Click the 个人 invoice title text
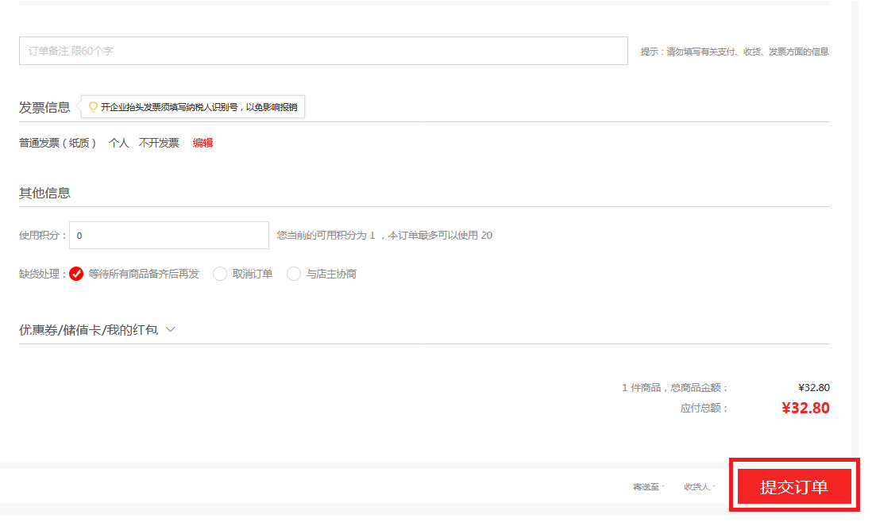 point(119,144)
